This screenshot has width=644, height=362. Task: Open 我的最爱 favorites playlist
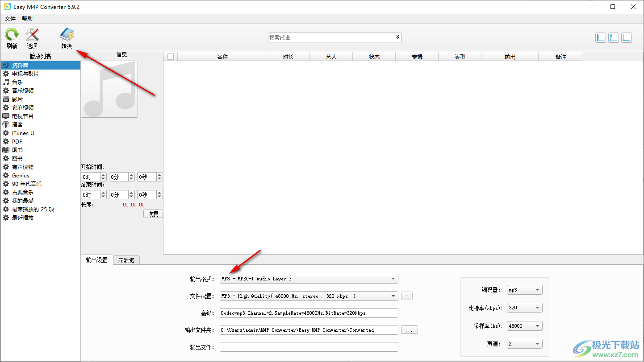(x=41, y=201)
